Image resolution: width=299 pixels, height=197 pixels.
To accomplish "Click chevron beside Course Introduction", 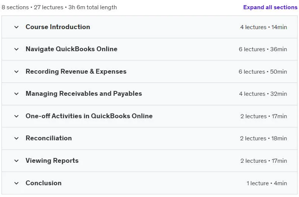I will (16, 27).
